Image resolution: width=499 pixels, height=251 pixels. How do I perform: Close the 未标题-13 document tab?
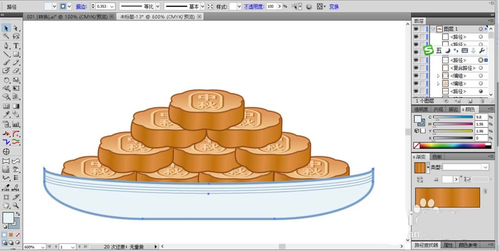coord(199,17)
